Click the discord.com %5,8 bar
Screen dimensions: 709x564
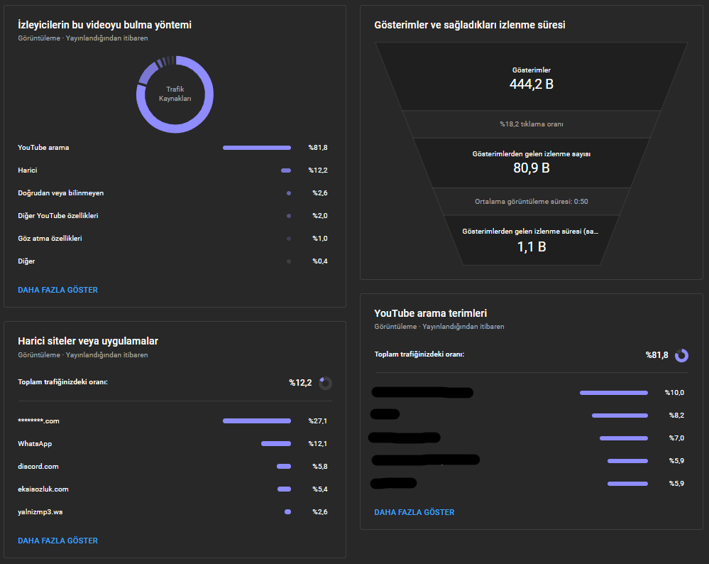coord(284,466)
